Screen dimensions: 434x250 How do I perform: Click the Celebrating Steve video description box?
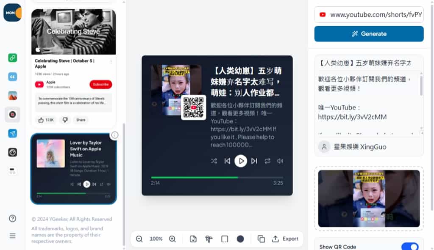(73, 102)
